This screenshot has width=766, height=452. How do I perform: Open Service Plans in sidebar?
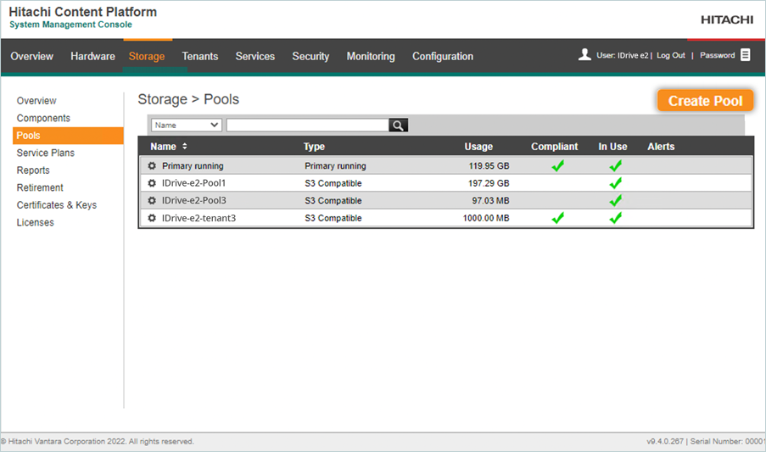point(46,153)
